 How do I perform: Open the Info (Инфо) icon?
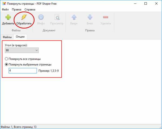(41, 17)
